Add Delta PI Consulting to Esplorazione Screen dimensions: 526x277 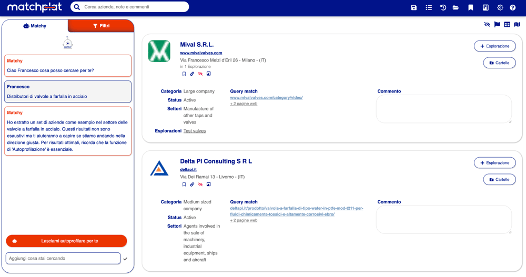coord(495,163)
